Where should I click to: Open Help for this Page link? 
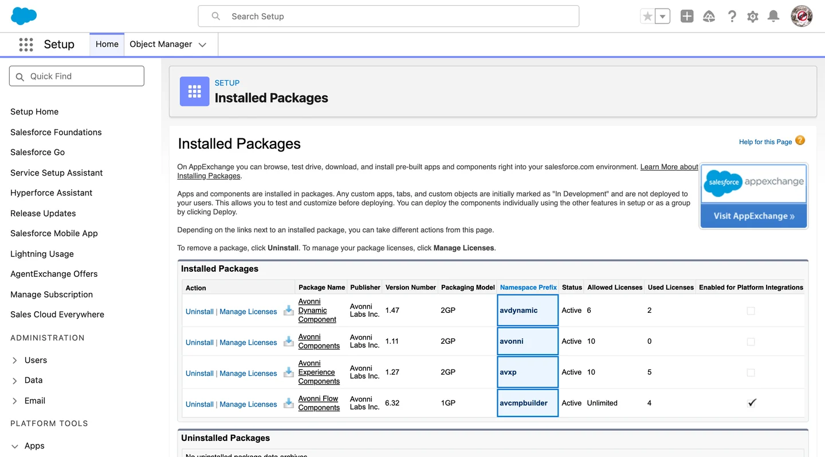pyautogui.click(x=765, y=142)
